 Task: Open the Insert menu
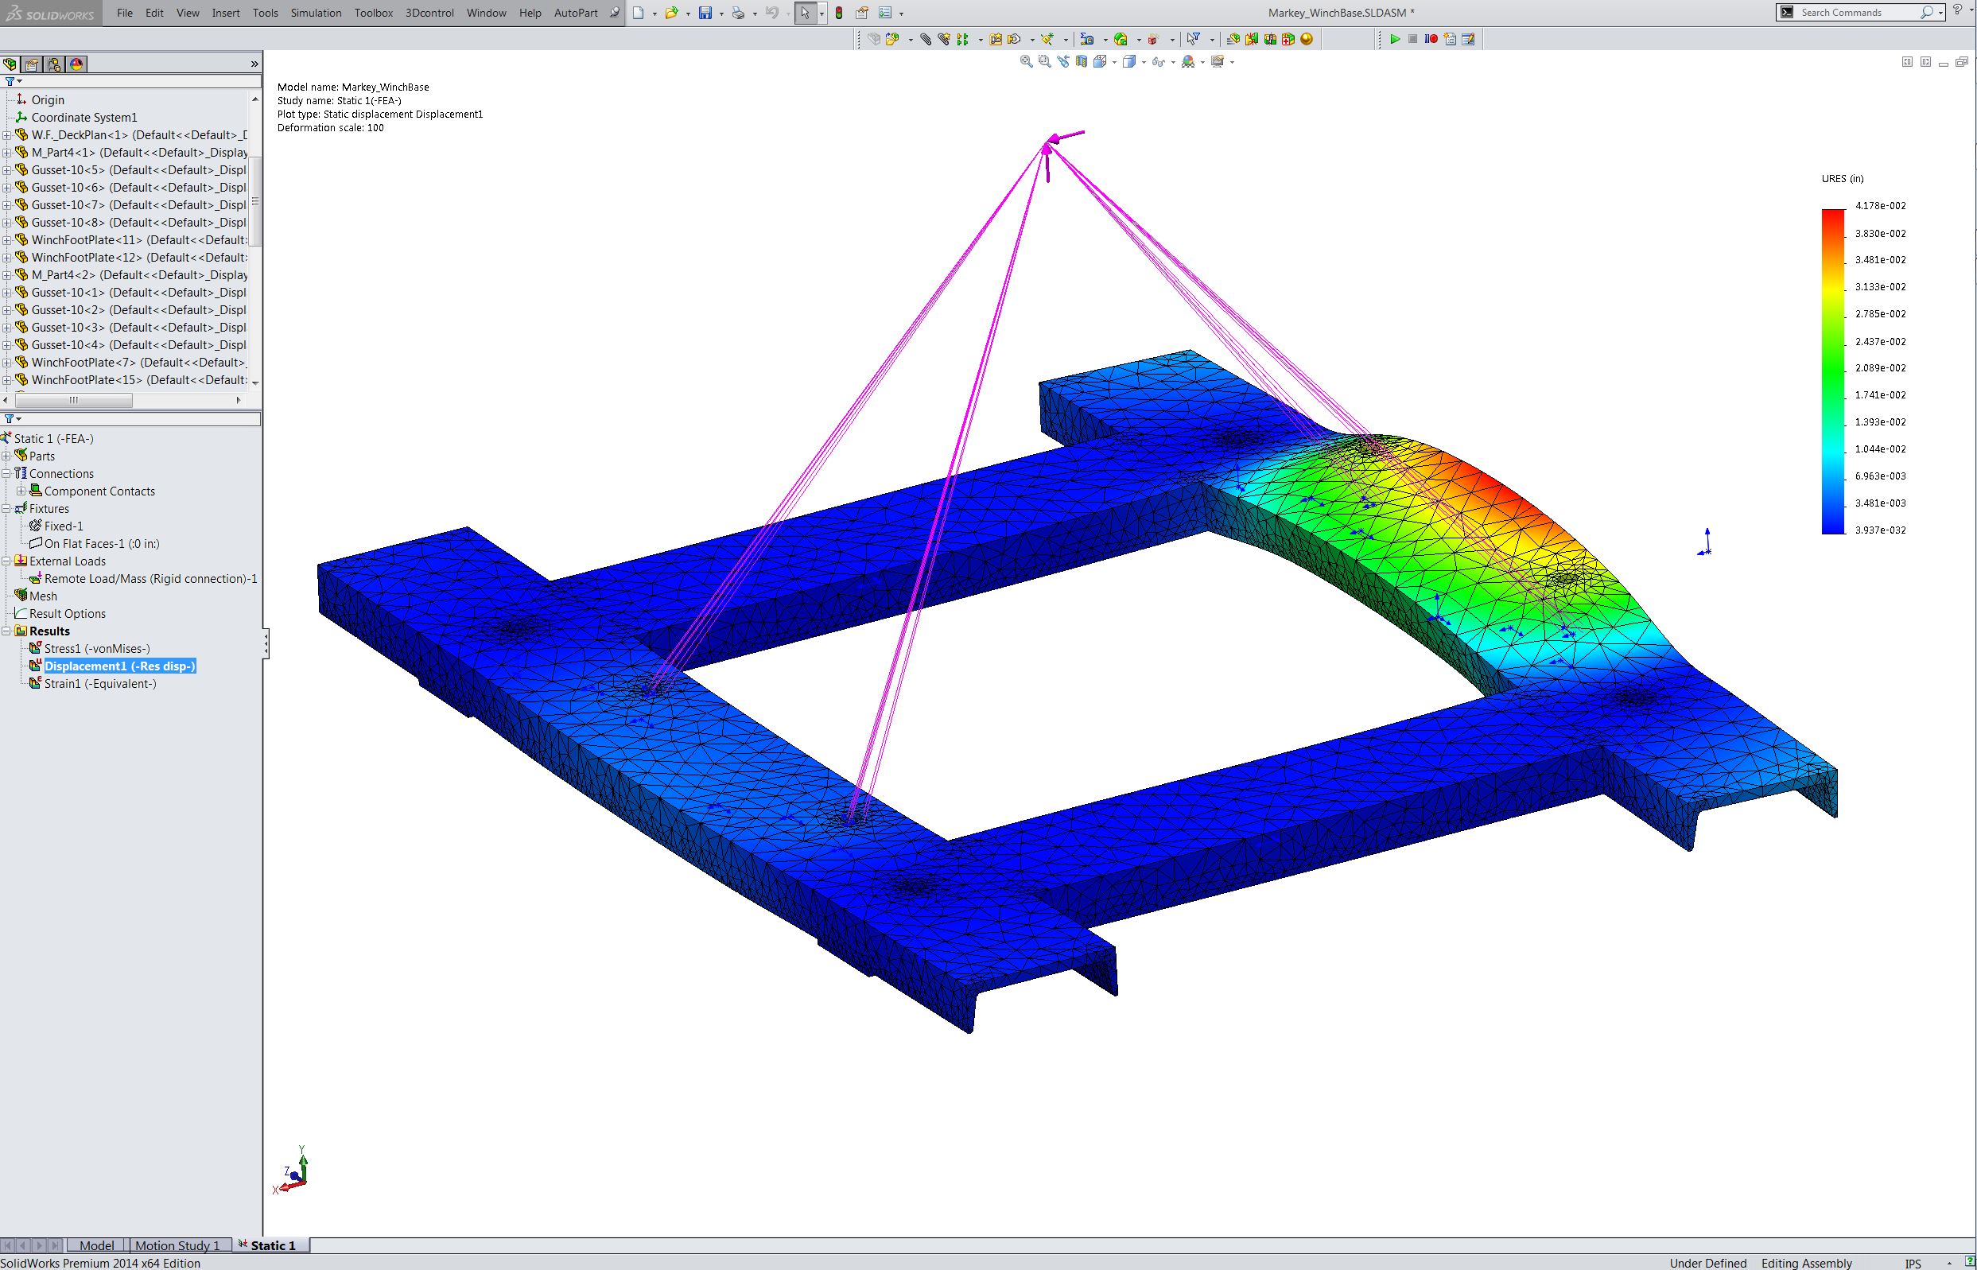point(226,14)
